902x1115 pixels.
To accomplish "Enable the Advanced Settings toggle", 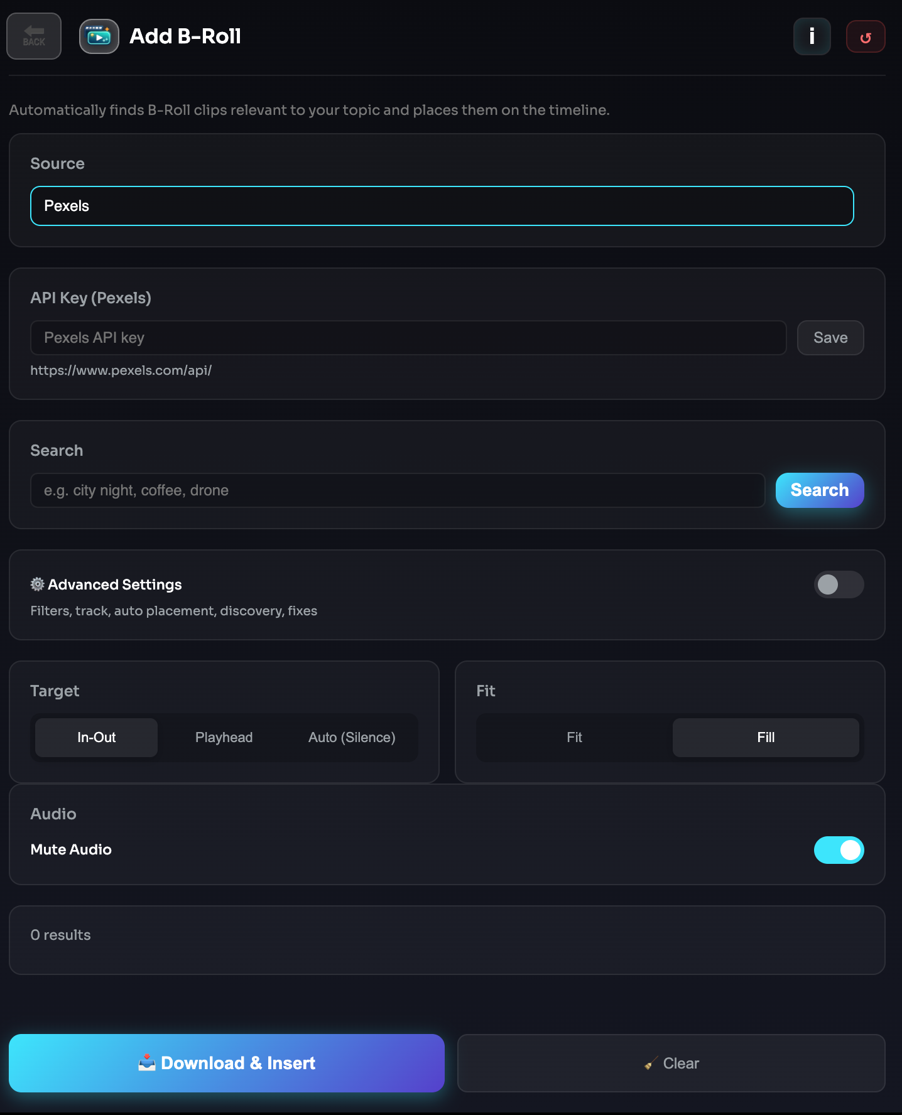I will [x=839, y=584].
